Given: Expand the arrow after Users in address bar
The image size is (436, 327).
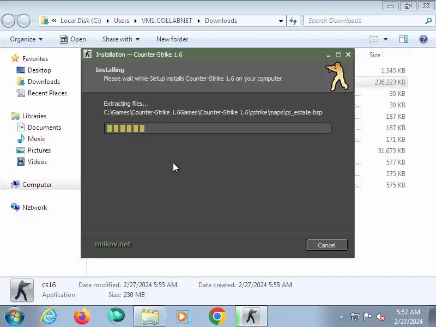Looking at the screenshot, I should click(136, 21).
